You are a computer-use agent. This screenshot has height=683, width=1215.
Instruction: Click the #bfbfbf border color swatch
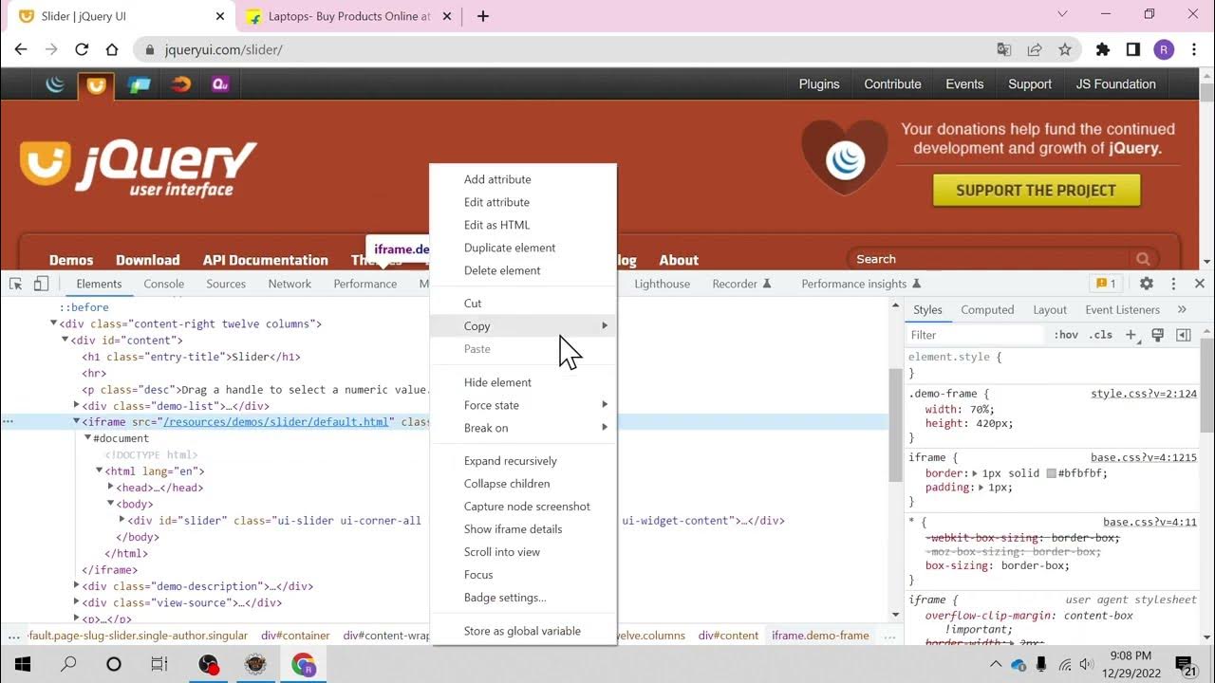point(1052,473)
